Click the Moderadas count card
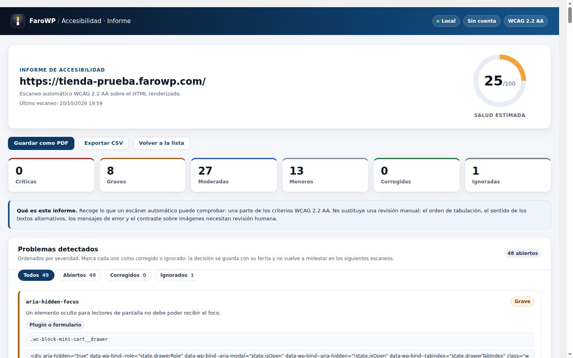Image resolution: width=573 pixels, height=358 pixels. click(x=234, y=175)
